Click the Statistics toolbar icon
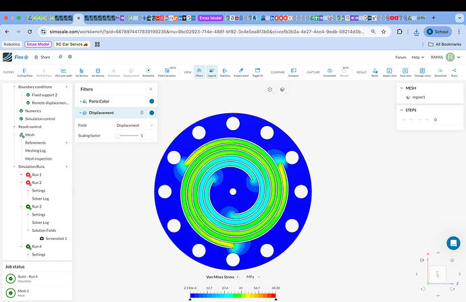Image resolution: width=466 pixels, height=302 pixels. click(225, 72)
